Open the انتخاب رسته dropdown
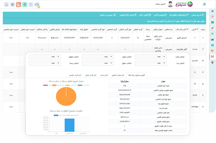 click(45, 63)
